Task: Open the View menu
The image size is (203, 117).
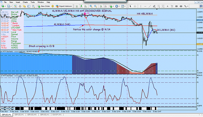Action: (11, 2)
